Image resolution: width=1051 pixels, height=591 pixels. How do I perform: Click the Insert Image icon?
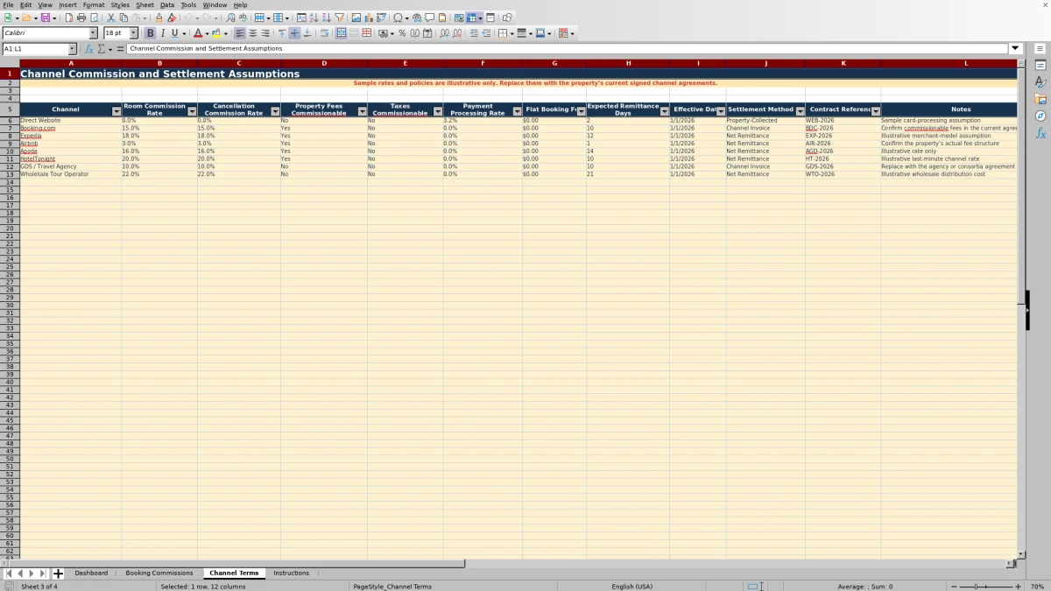[x=356, y=18]
